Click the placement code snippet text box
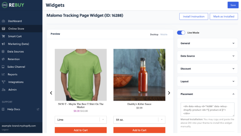241x136 pixels. [x=207, y=109]
